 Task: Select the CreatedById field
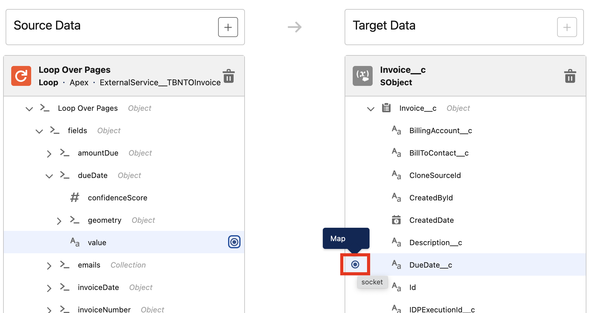465,198
